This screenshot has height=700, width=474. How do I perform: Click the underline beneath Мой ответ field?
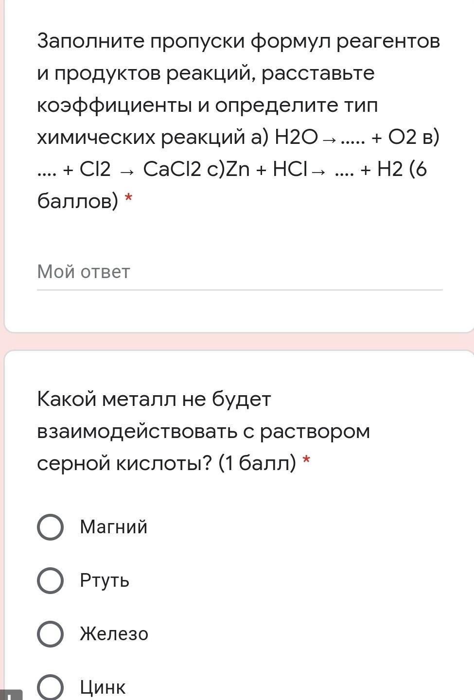(x=240, y=290)
